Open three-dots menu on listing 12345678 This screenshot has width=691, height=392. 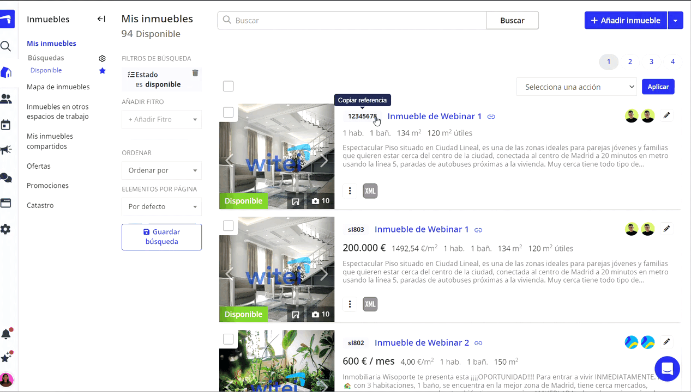tap(350, 191)
